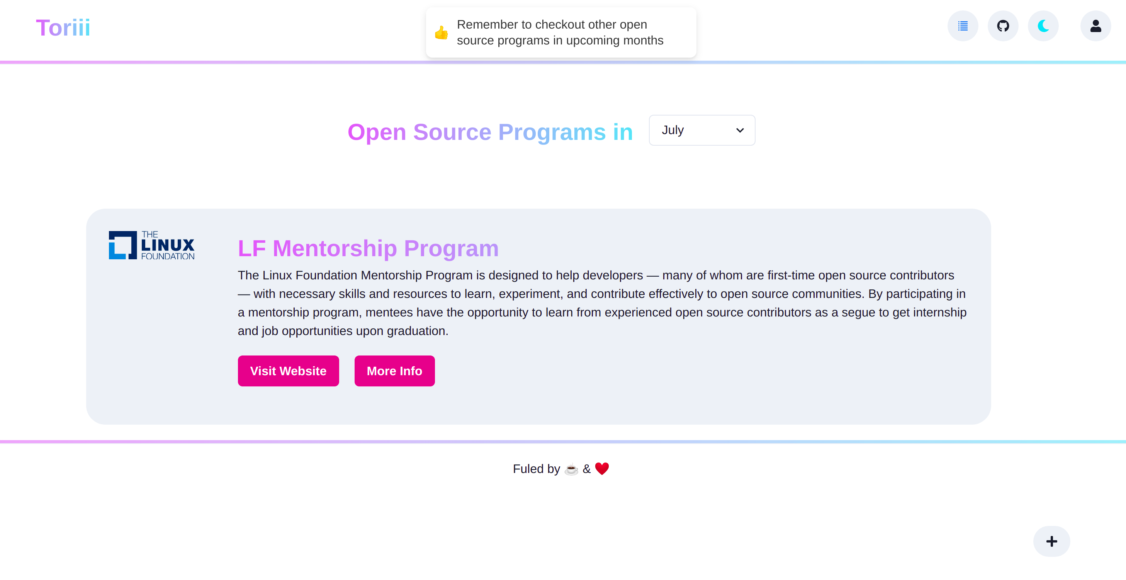Viewport: 1126px width, 580px height.
Task: Click the dropdown chevron arrow beside July
Action: point(740,130)
